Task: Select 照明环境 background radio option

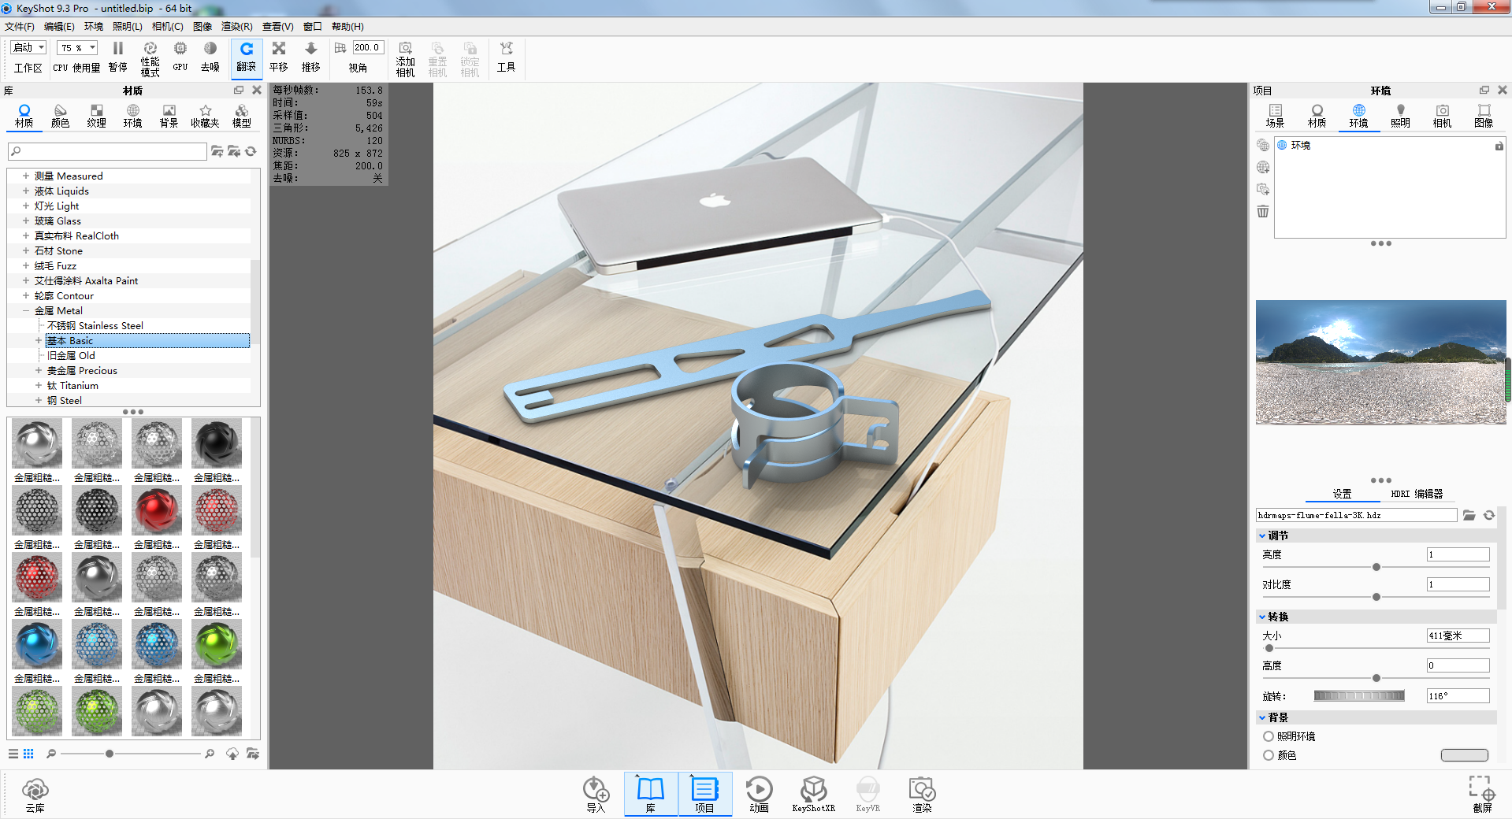Action: 1269,736
